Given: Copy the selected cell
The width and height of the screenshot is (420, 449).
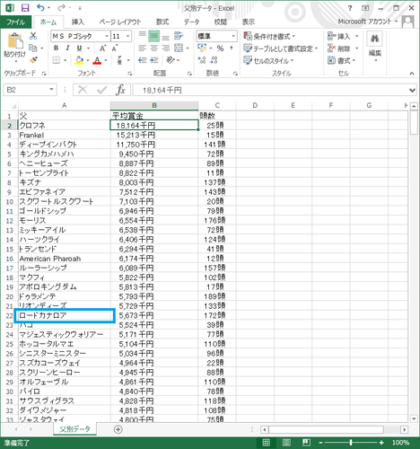Looking at the screenshot, I should 33,48.
